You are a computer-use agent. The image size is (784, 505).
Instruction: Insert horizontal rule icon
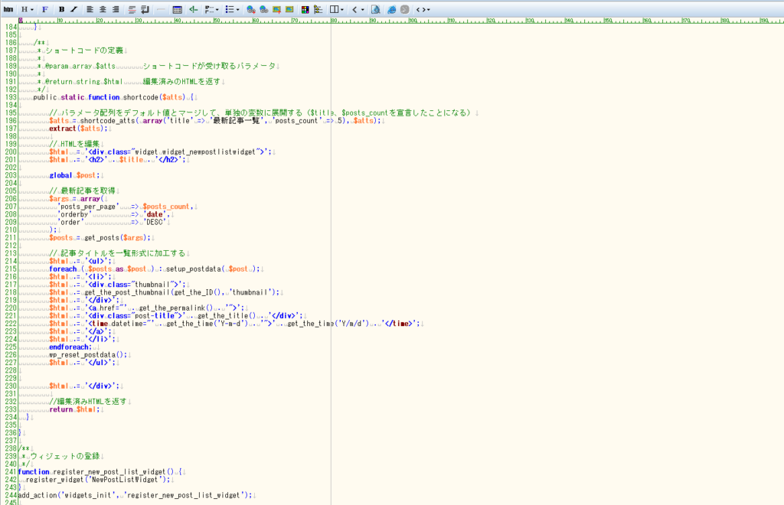(x=161, y=9)
